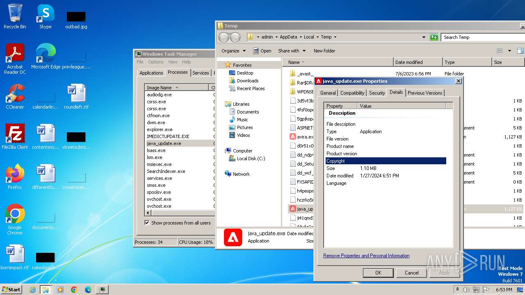Viewport: 525px width, 295px height.
Task: Select java_update.exe file icon in Temp list
Action: point(293,209)
